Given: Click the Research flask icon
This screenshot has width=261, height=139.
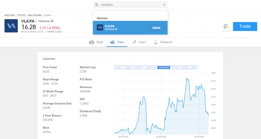Looking at the screenshot, I should (x=156, y=42).
